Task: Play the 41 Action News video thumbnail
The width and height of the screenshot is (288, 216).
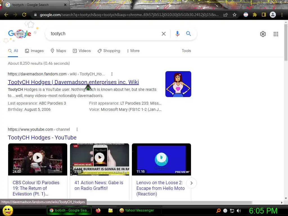Action: click(x=100, y=159)
